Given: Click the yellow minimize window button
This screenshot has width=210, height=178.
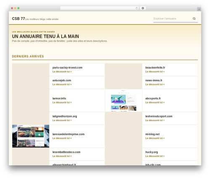Looking at the screenshot, I should pyautogui.click(x=15, y=8).
